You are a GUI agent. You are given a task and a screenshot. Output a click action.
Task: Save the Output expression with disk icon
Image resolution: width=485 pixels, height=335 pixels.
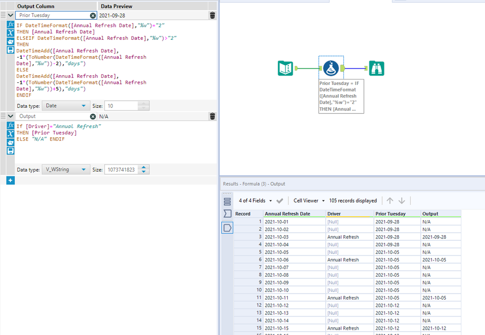tap(10, 150)
